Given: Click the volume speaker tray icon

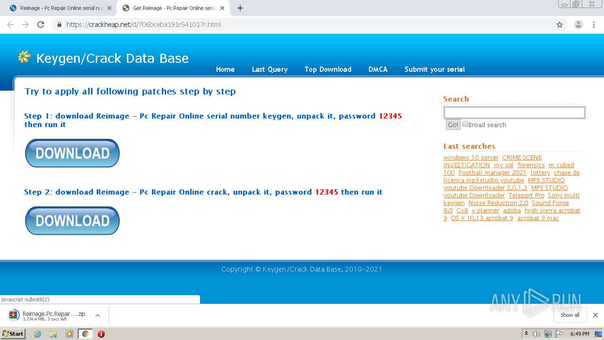Looking at the screenshot, I should (537, 334).
